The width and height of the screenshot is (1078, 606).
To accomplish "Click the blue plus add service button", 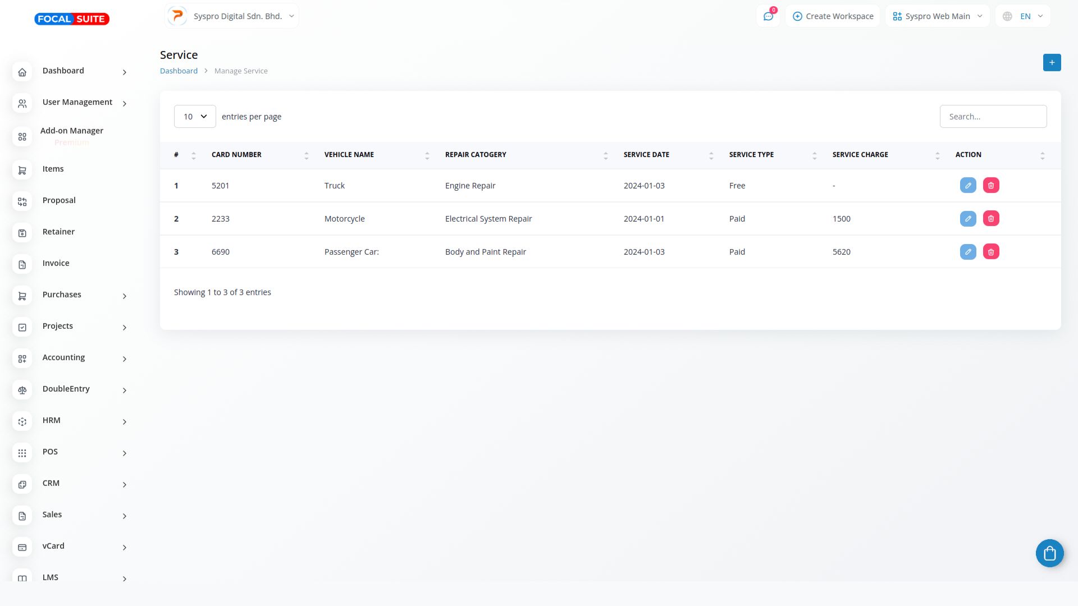I will click(1052, 62).
